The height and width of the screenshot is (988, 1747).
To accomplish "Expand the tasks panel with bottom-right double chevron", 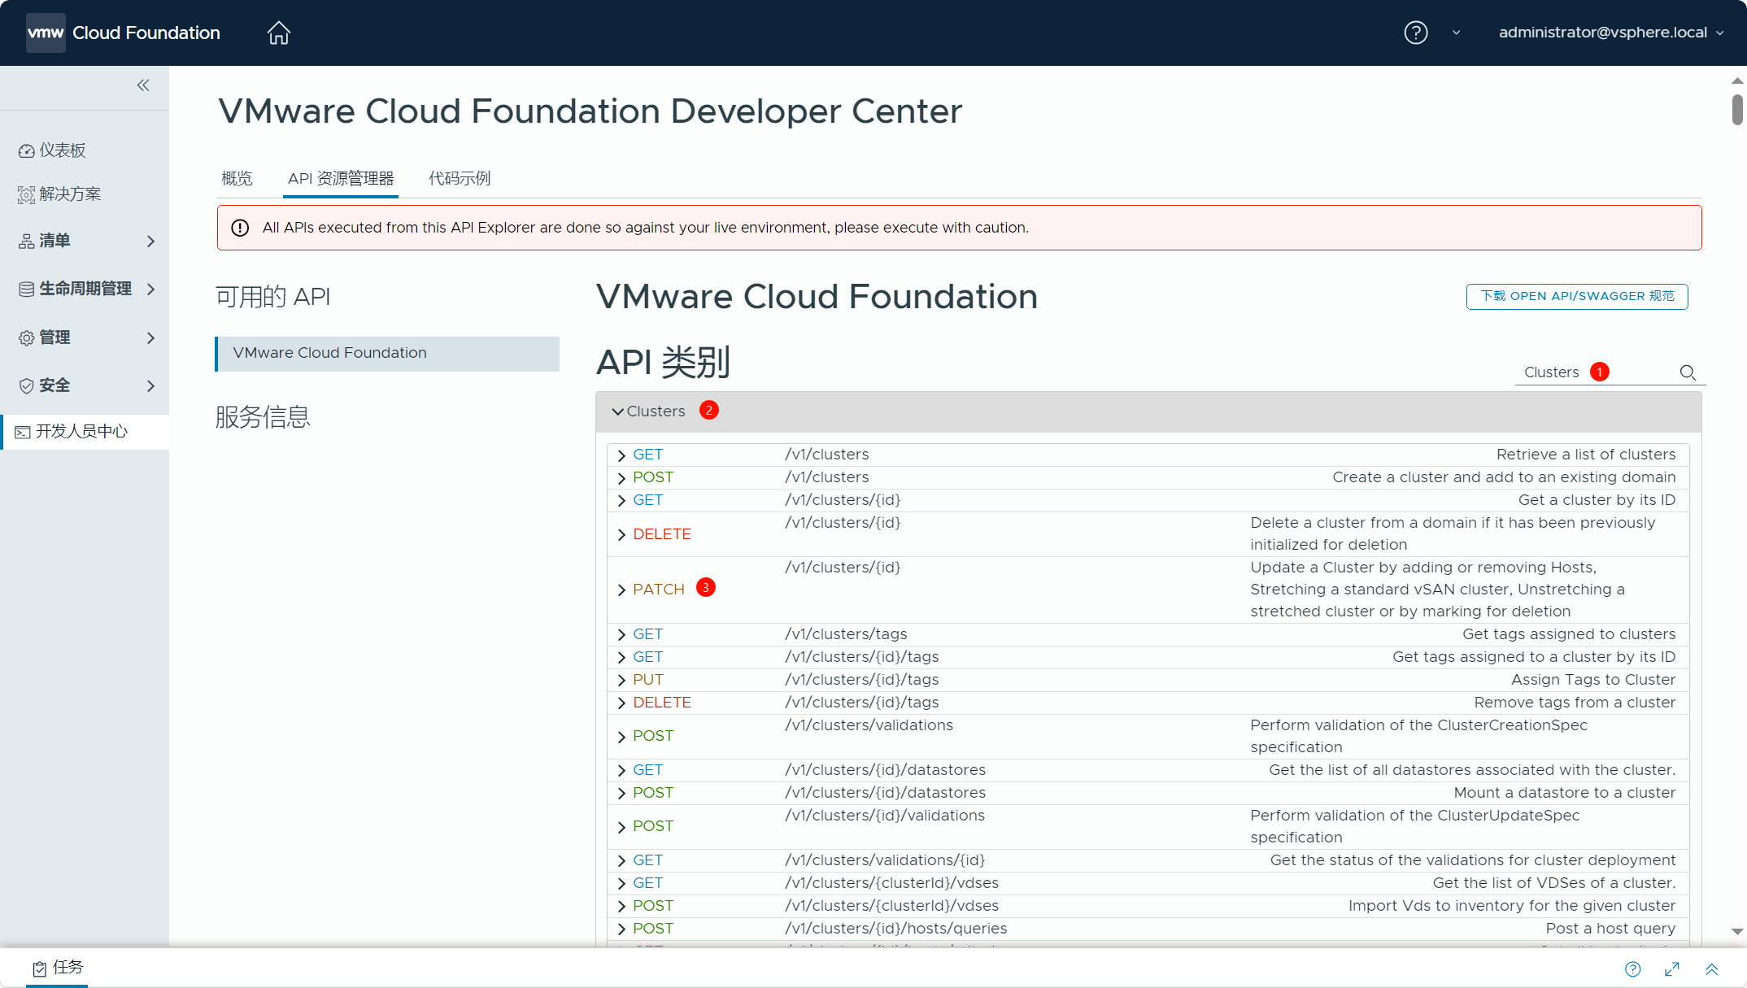I will point(1712,968).
